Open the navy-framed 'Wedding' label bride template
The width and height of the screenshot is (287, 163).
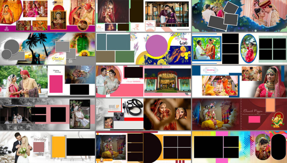pyautogui.click(x=239, y=81)
